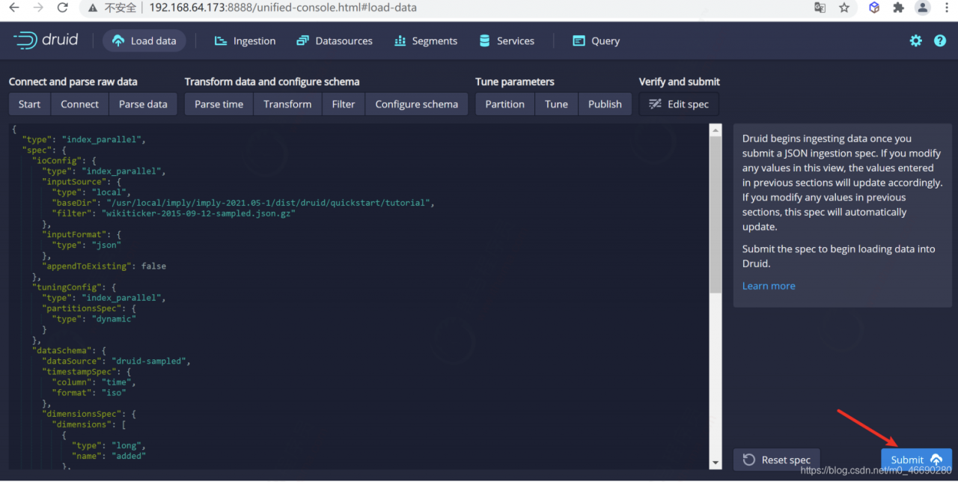Click the wikiticker filter filename text

(x=199, y=213)
